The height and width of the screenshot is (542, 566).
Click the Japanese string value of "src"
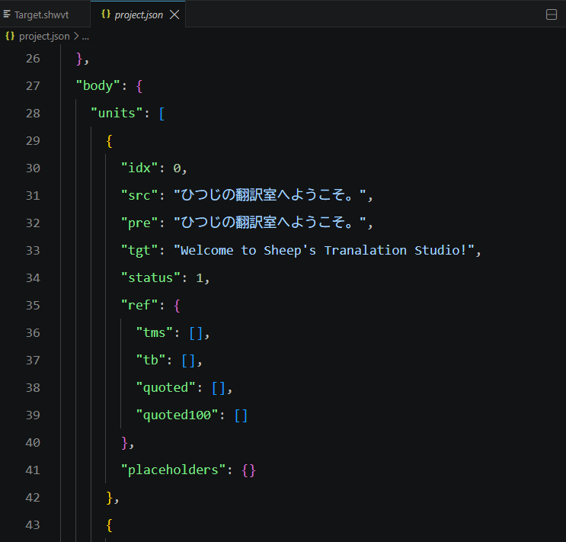click(x=270, y=195)
